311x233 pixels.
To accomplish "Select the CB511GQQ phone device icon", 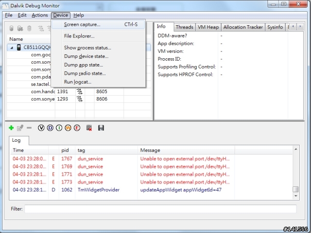I will [x=19, y=48].
